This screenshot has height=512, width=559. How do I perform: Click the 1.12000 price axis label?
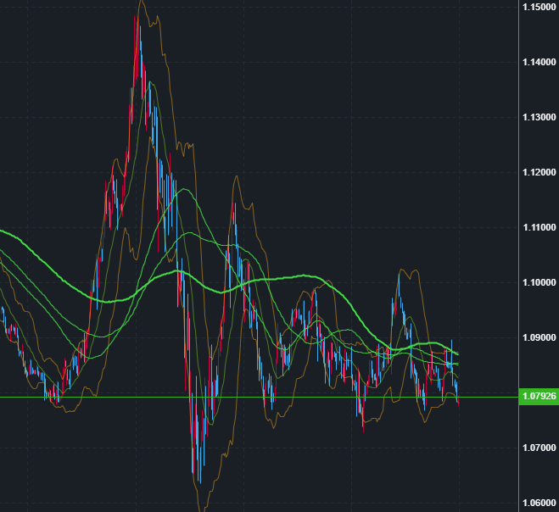click(x=539, y=172)
